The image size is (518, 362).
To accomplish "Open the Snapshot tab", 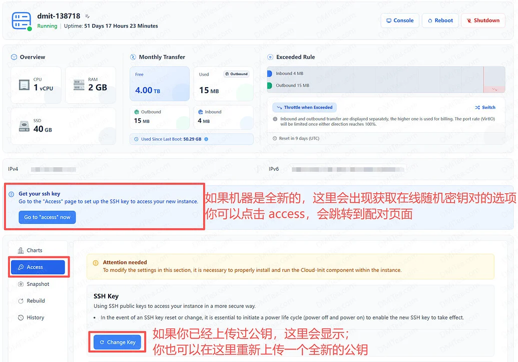I will (x=34, y=284).
